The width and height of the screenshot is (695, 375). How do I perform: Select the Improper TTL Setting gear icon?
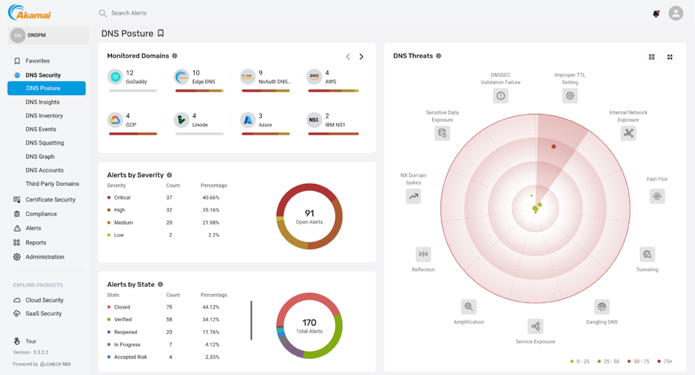pos(570,96)
